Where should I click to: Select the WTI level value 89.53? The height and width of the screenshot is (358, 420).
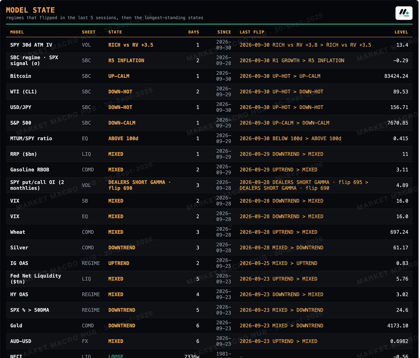401,92
